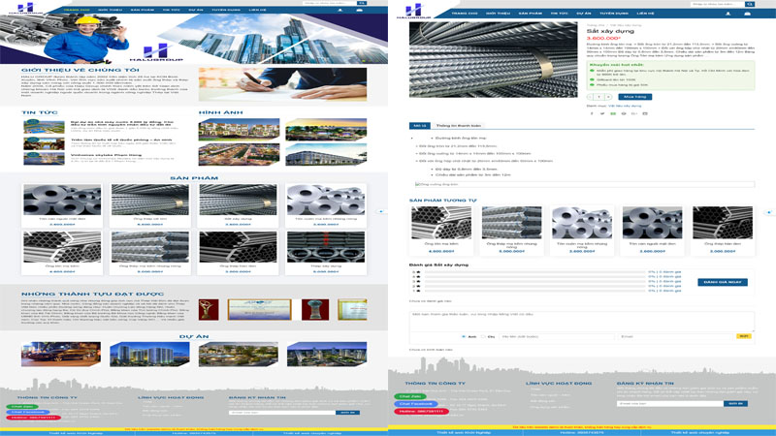Click the newsletter email field on the homepage footer
This screenshot has width=776, height=436.
click(x=282, y=413)
